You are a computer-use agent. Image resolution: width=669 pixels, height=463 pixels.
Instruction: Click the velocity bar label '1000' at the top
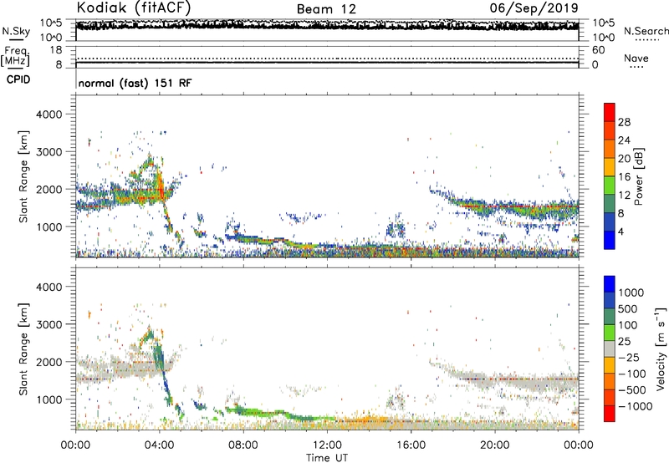tap(631, 293)
